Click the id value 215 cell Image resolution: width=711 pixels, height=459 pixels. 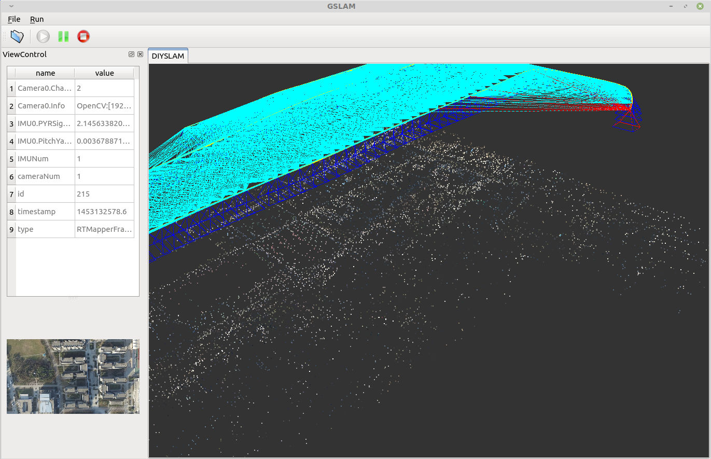(104, 194)
